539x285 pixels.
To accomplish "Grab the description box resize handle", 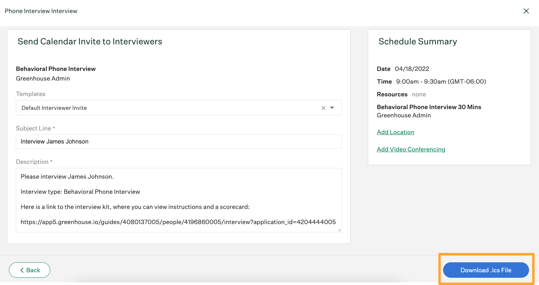I will point(339,230).
